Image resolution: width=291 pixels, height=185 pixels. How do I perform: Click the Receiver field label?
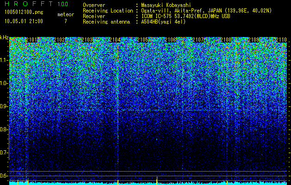(x=94, y=16)
